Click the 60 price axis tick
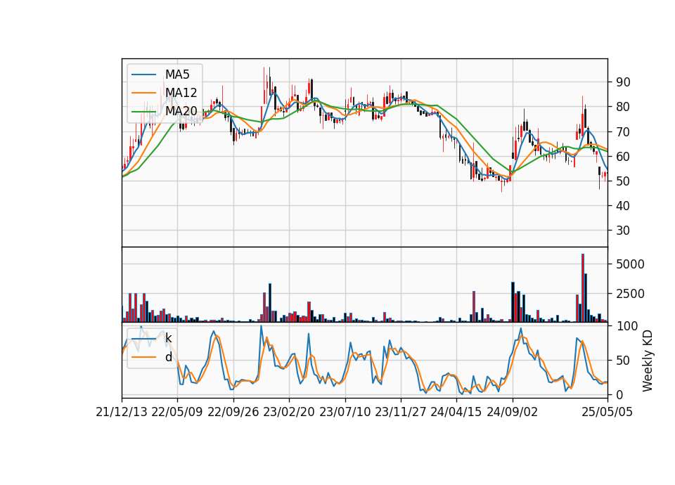Image resolution: width=675 pixels, height=485 pixels. coord(623,156)
